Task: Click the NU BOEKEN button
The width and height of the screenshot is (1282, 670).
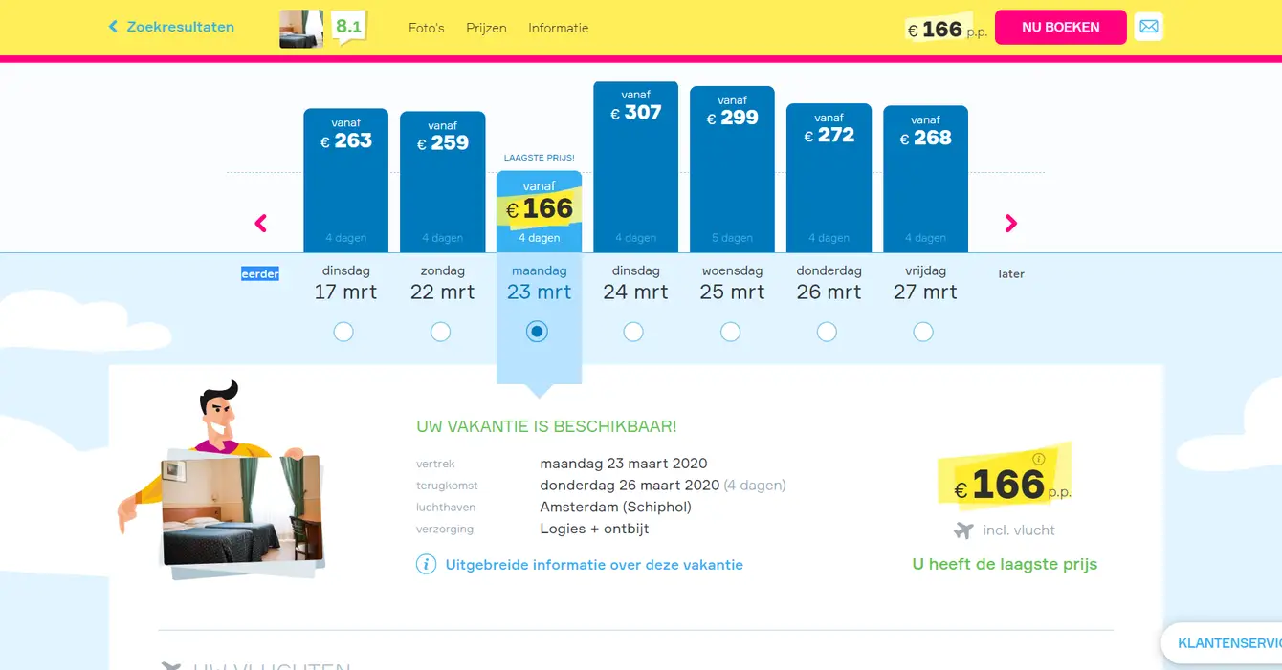Action: [x=1061, y=27]
